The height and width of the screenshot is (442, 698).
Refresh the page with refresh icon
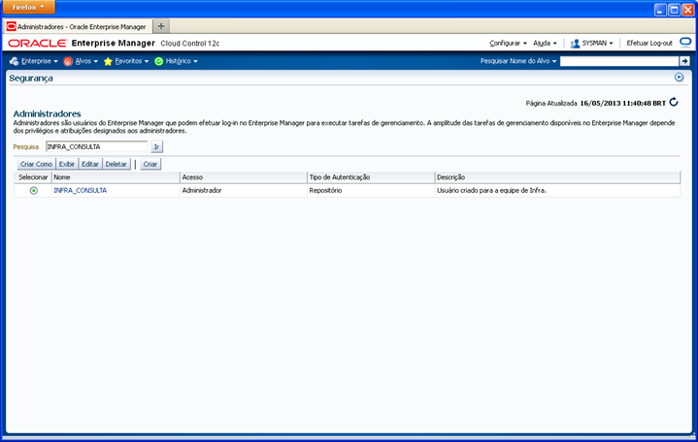(x=674, y=103)
